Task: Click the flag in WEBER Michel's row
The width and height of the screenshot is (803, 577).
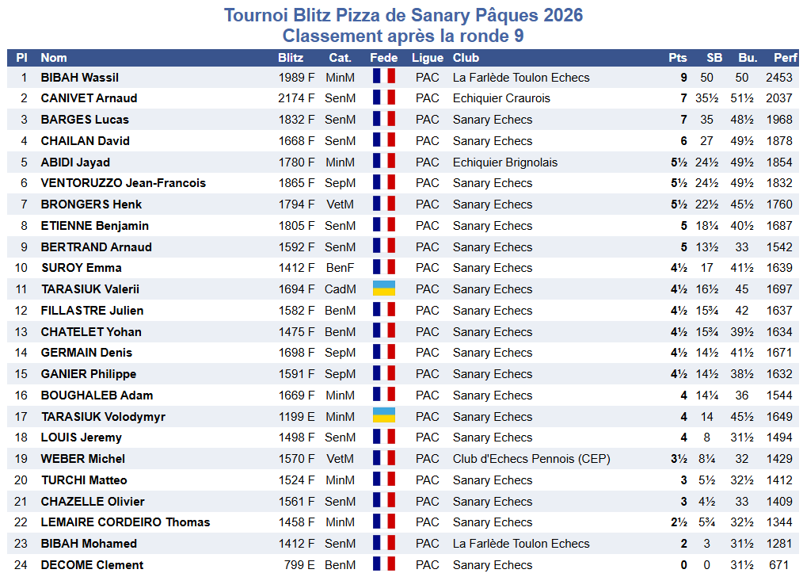Action: point(383,458)
